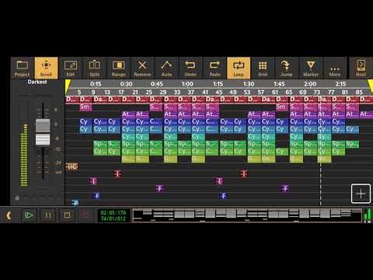
Task: Select the orange clip at timeline start
Action: pyautogui.click(x=71, y=166)
